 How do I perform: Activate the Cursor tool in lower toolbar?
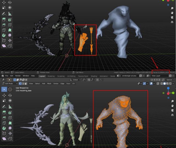click(x=10, y=89)
